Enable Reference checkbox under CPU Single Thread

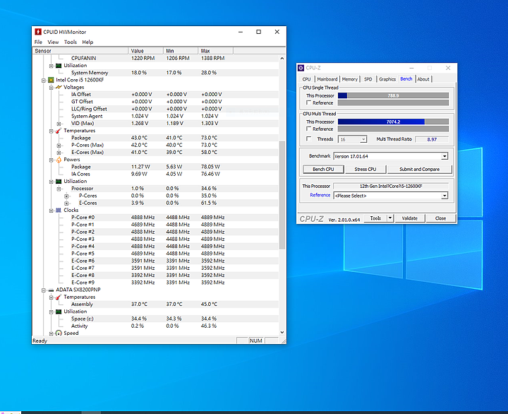(x=309, y=102)
